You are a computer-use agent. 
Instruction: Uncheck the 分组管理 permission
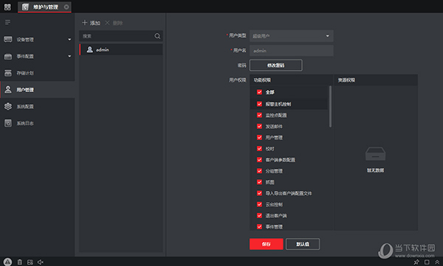click(x=259, y=171)
